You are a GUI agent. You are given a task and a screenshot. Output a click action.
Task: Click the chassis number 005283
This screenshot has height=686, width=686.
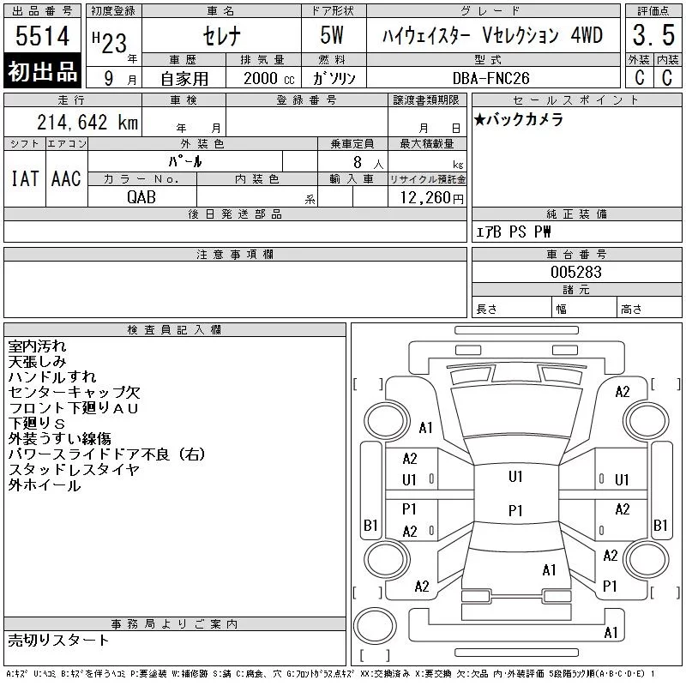pyautogui.click(x=576, y=272)
